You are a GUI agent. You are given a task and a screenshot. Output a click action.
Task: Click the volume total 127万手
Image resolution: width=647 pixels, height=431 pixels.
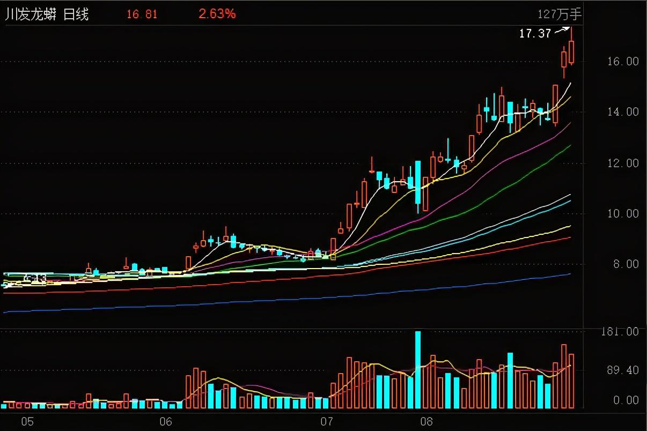[560, 14]
